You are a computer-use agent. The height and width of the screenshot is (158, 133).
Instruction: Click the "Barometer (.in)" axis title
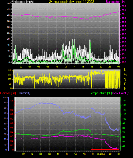116,2
